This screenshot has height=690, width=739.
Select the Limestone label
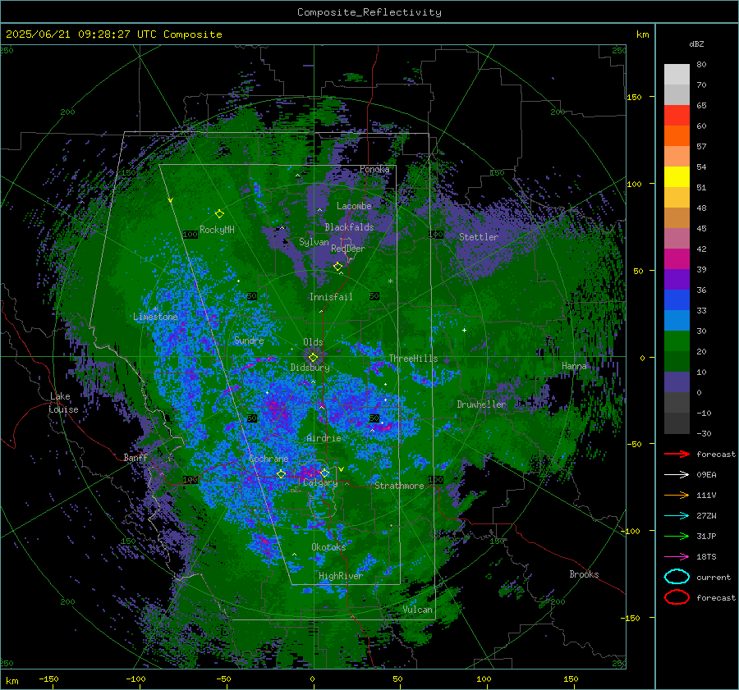click(155, 317)
